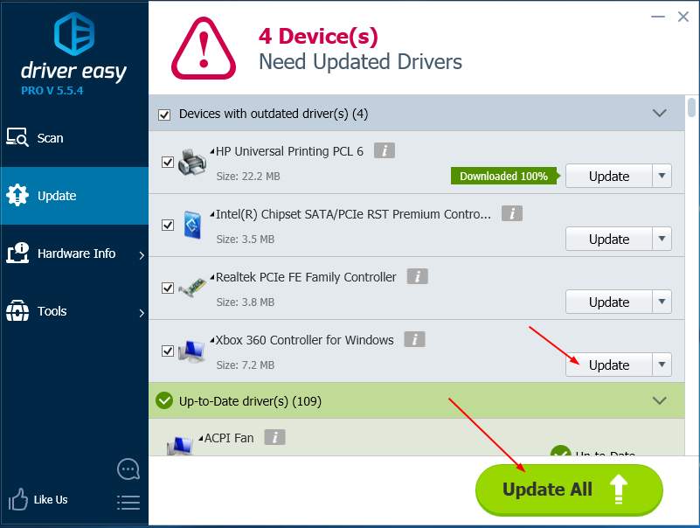Expand the Up-to-Date drivers list
This screenshot has width=700, height=528.
pyautogui.click(x=660, y=400)
